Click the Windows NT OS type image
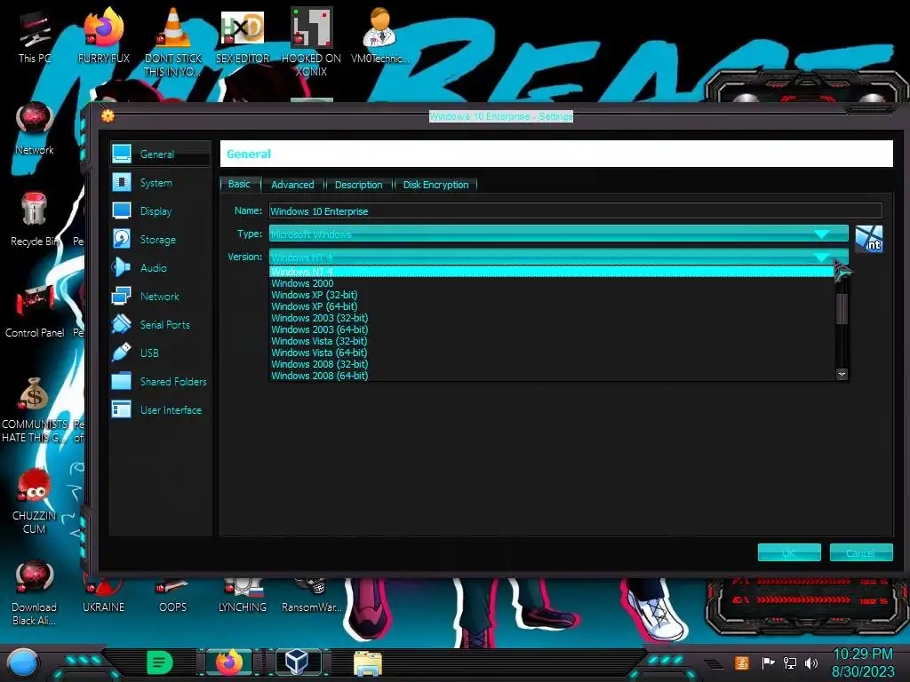This screenshot has width=910, height=682. point(869,239)
